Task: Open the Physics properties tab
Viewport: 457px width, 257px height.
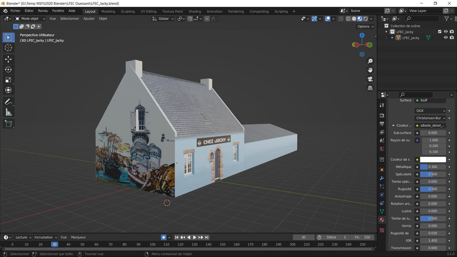Action: [x=382, y=195]
